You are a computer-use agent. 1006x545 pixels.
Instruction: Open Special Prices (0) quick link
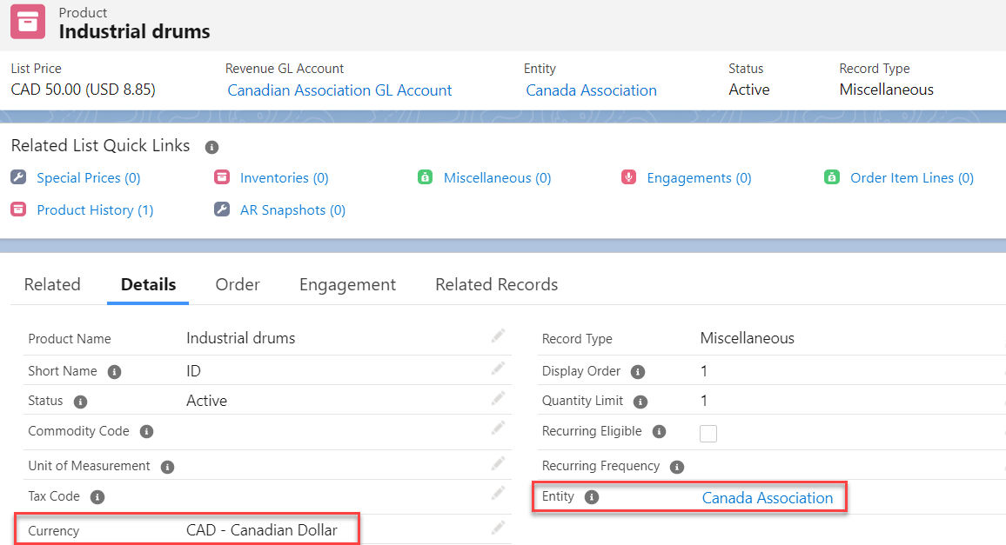coord(88,178)
